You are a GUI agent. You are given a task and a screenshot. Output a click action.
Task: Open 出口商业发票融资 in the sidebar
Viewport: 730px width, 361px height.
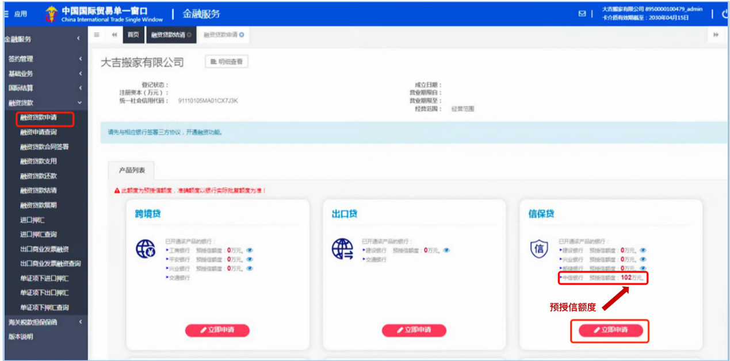(x=45, y=249)
